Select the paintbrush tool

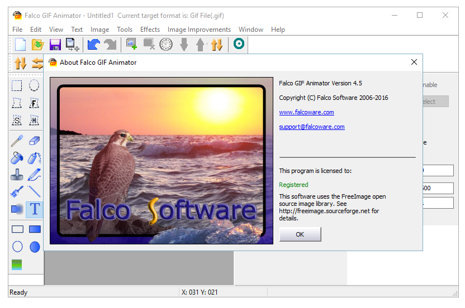point(17,192)
